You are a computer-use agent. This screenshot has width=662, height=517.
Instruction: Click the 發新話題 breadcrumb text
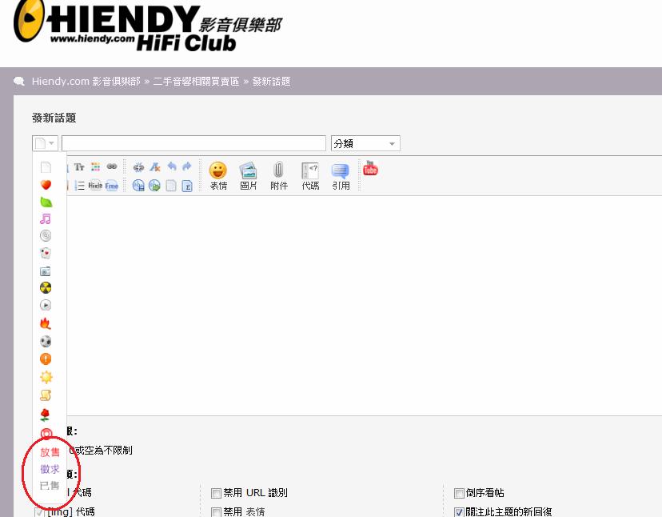point(271,81)
